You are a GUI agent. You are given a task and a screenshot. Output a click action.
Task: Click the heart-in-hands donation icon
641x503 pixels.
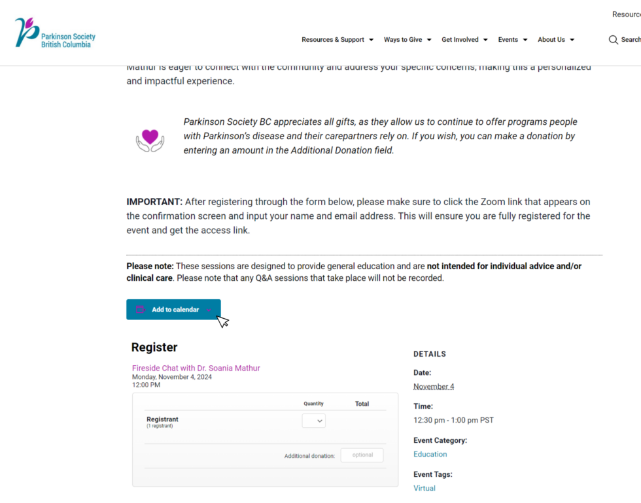pyautogui.click(x=149, y=138)
